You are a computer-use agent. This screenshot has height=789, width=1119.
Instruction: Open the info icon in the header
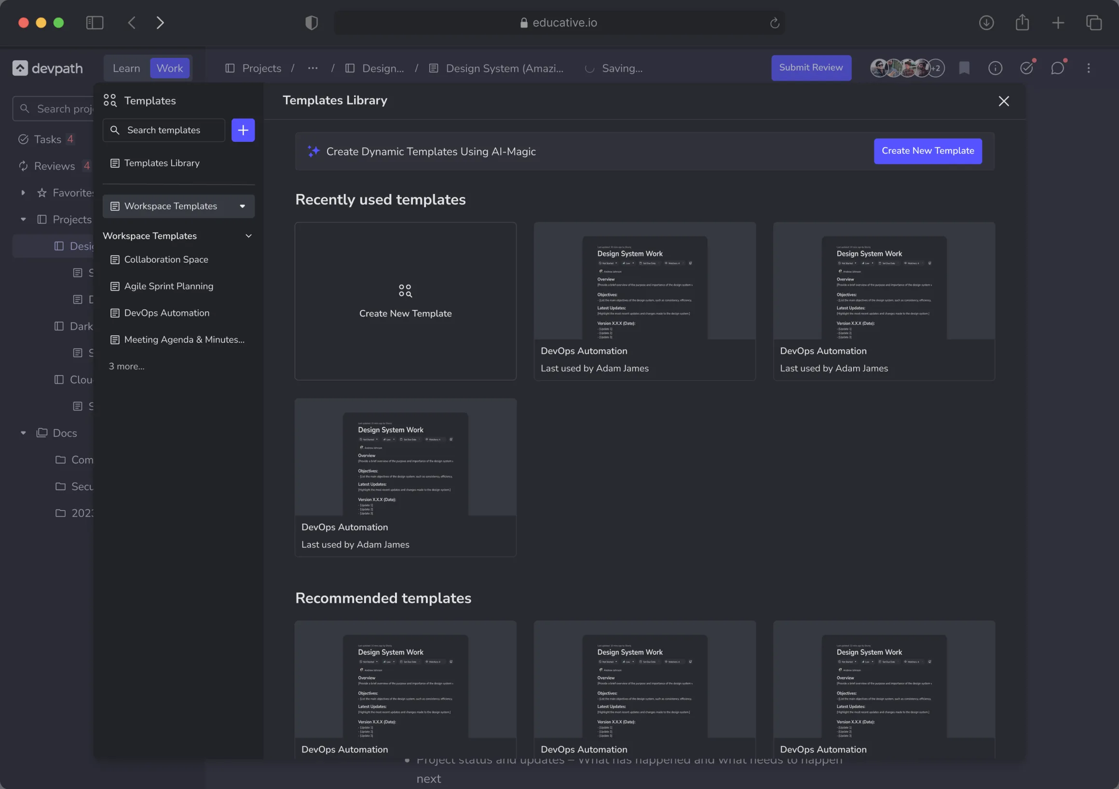(995, 68)
